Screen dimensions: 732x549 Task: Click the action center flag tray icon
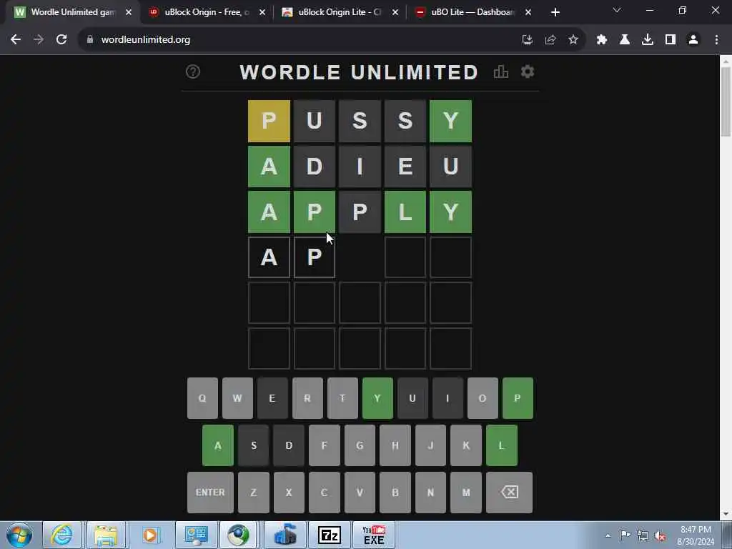(625, 535)
